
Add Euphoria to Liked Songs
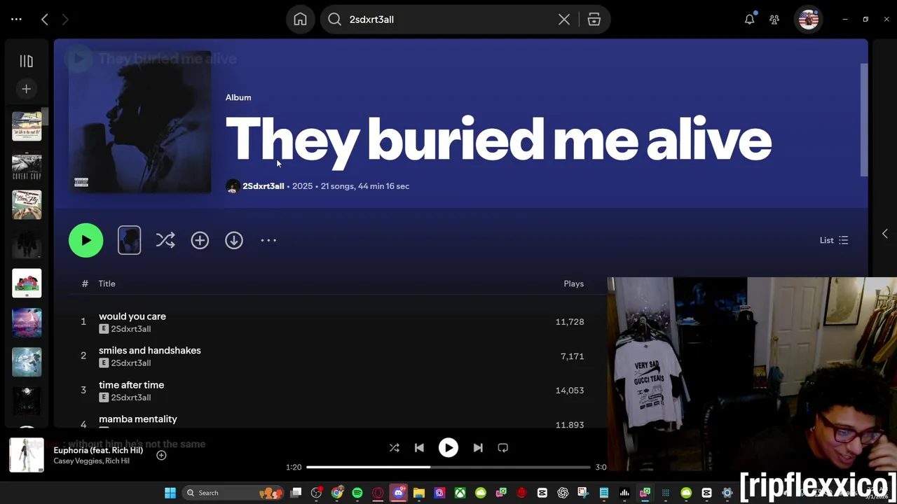[161, 455]
